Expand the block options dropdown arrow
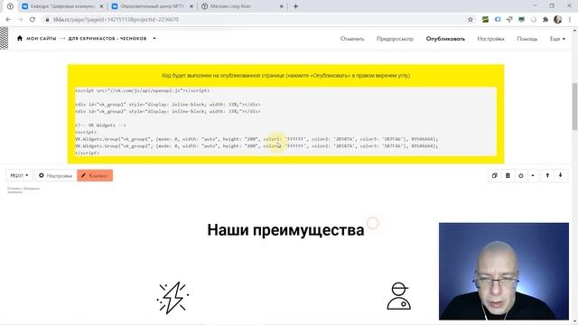The height and width of the screenshot is (325, 578). (x=533, y=175)
